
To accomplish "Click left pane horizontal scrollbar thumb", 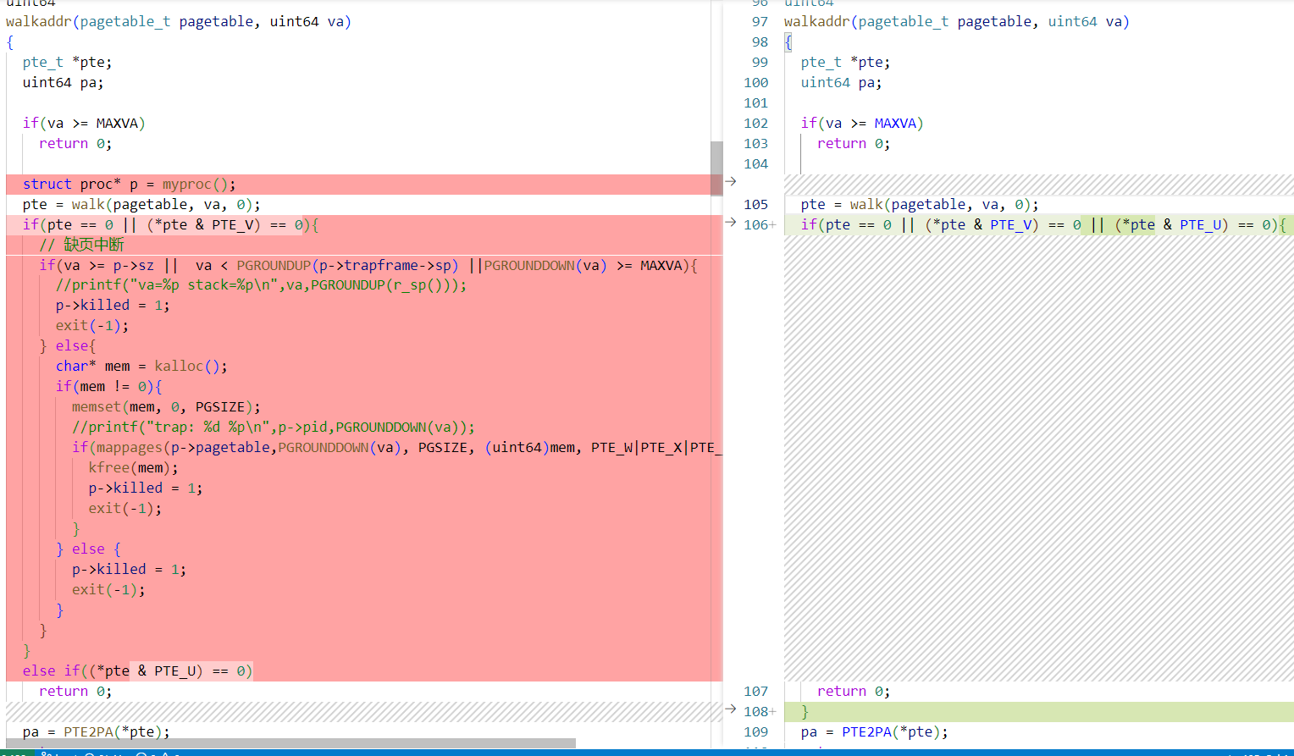I will [290, 743].
